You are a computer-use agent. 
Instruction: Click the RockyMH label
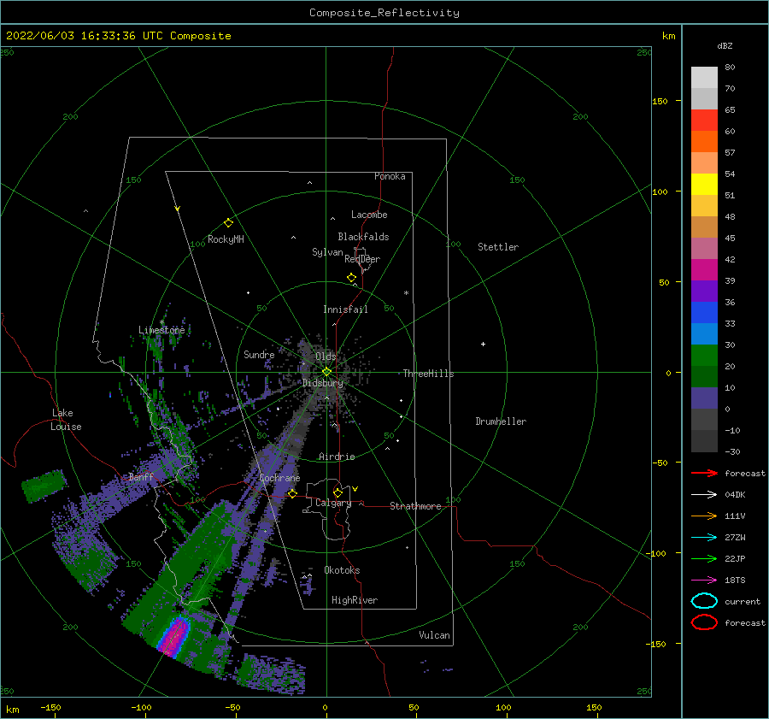226,239
